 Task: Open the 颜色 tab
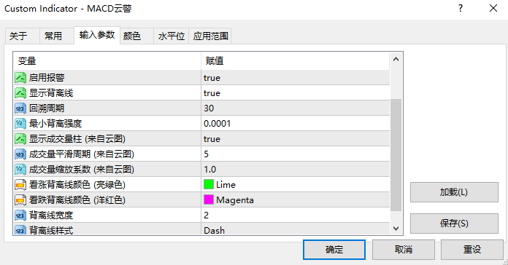click(136, 36)
